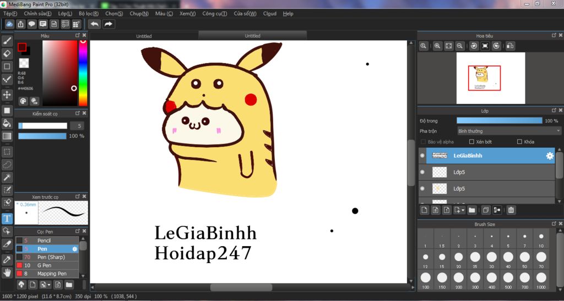Open the Help menu
Viewport: 564px width, 301px height.
pyautogui.click(x=288, y=14)
